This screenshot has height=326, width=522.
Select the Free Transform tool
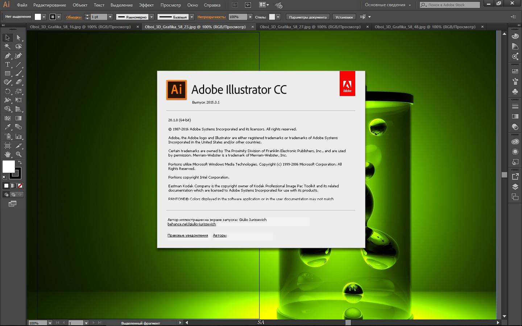click(19, 100)
